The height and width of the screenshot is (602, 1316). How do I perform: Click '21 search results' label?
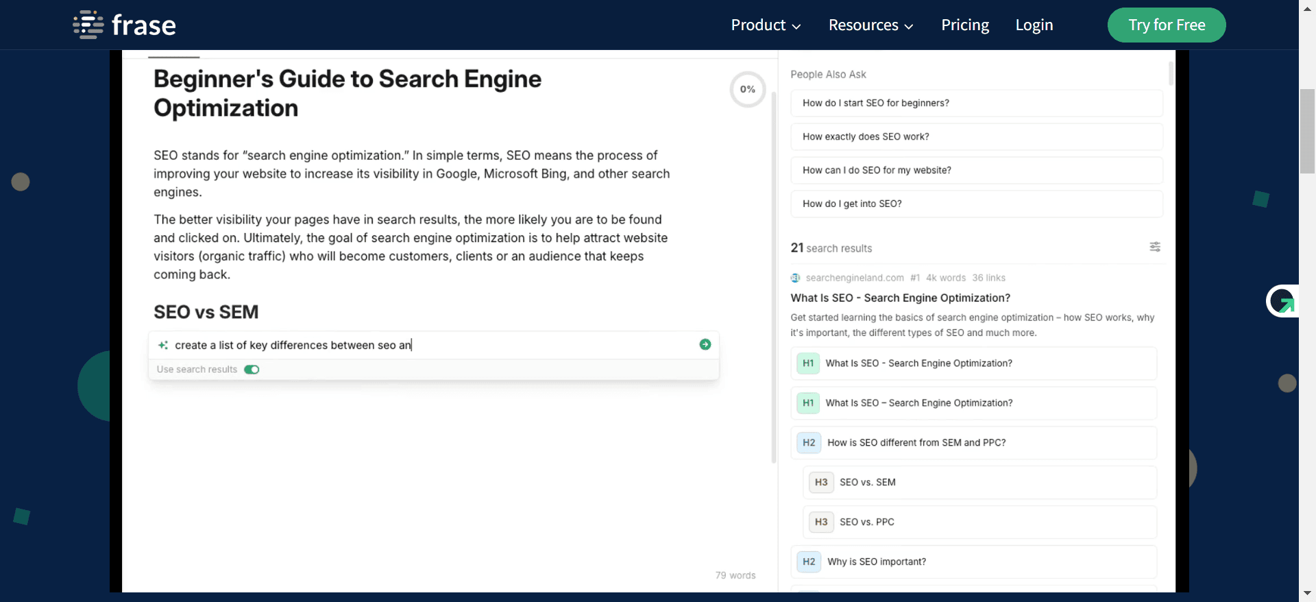point(831,248)
